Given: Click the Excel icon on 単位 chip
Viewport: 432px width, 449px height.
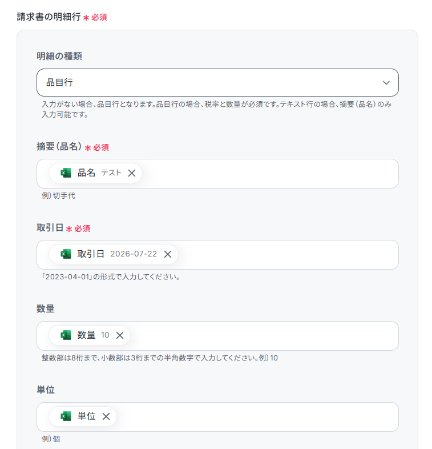Looking at the screenshot, I should [x=66, y=416].
